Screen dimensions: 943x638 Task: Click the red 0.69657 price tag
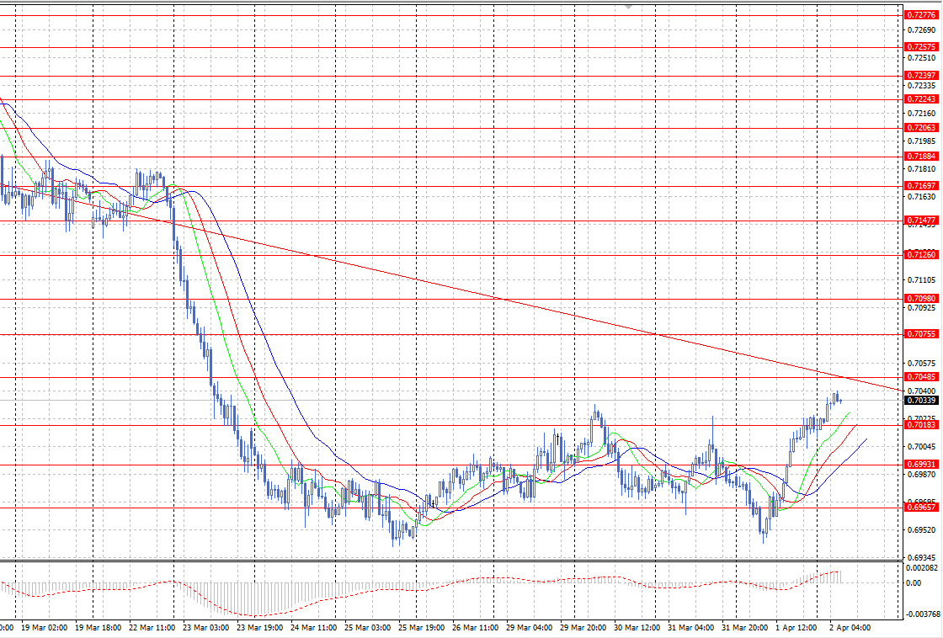pyautogui.click(x=921, y=508)
